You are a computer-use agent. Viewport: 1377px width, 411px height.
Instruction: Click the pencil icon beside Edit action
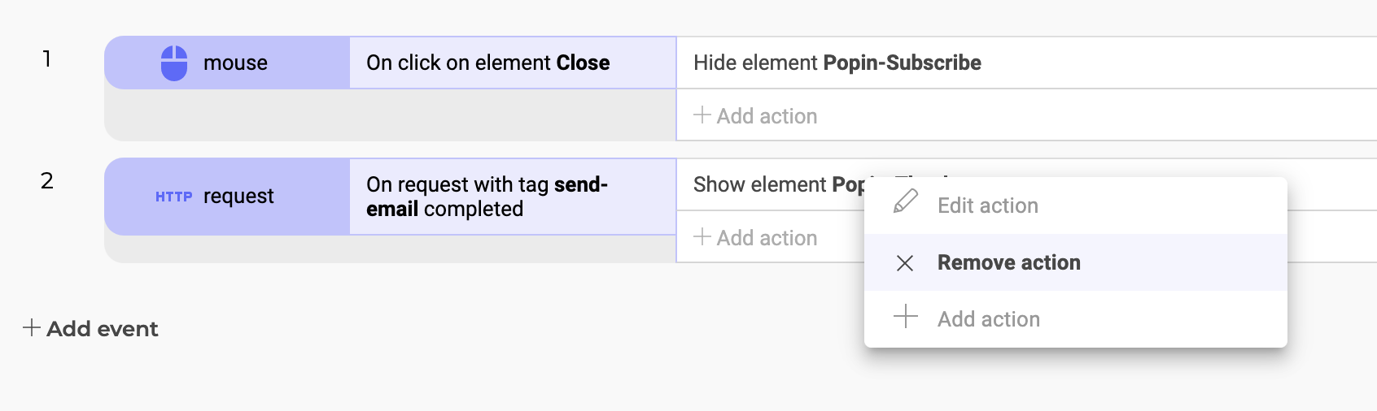(906, 201)
